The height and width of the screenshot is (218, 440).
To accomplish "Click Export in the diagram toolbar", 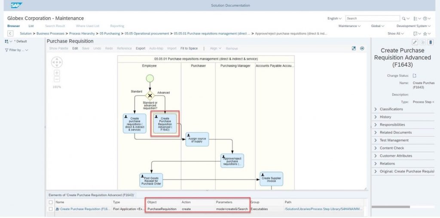I will pyautogui.click(x=141, y=48).
